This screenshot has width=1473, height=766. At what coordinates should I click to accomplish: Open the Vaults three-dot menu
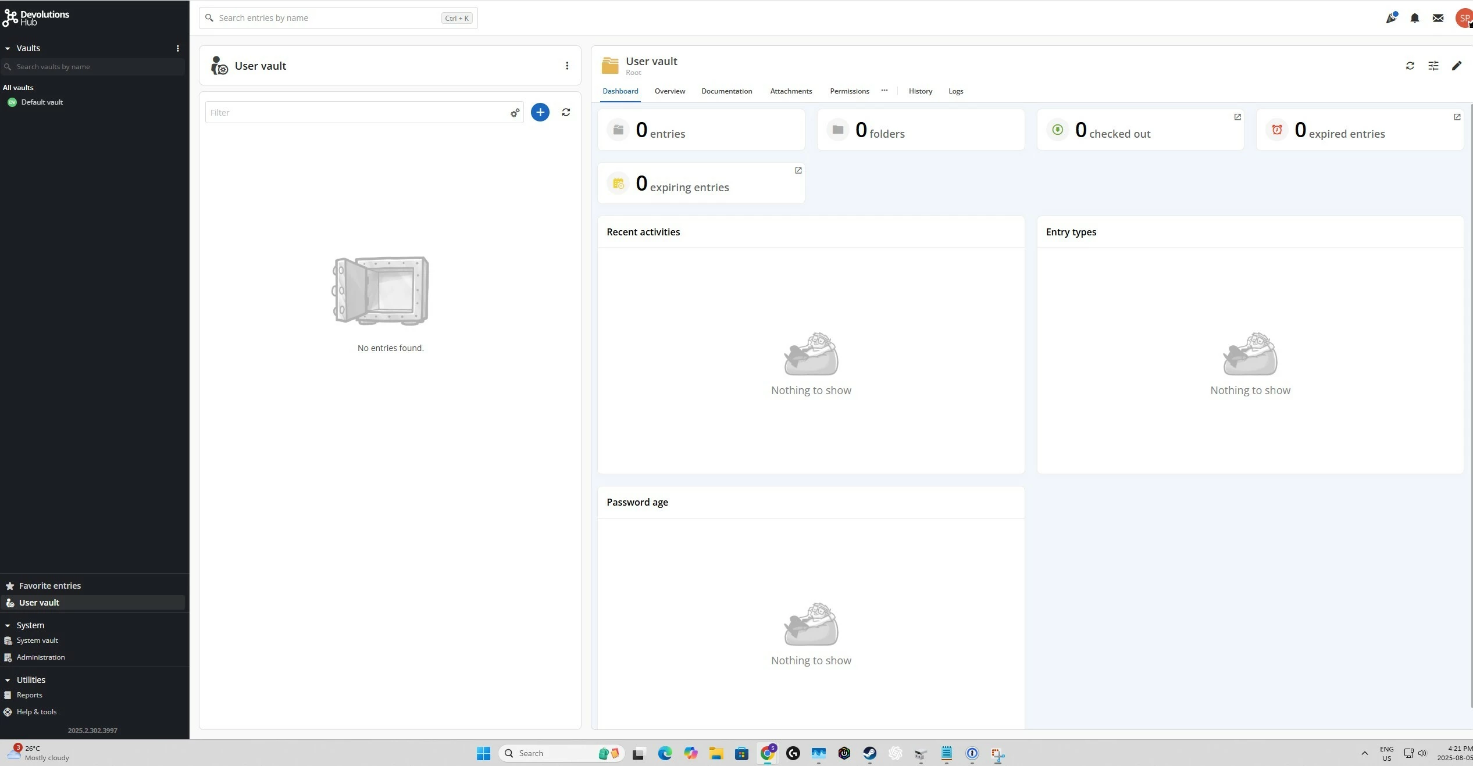click(x=178, y=48)
